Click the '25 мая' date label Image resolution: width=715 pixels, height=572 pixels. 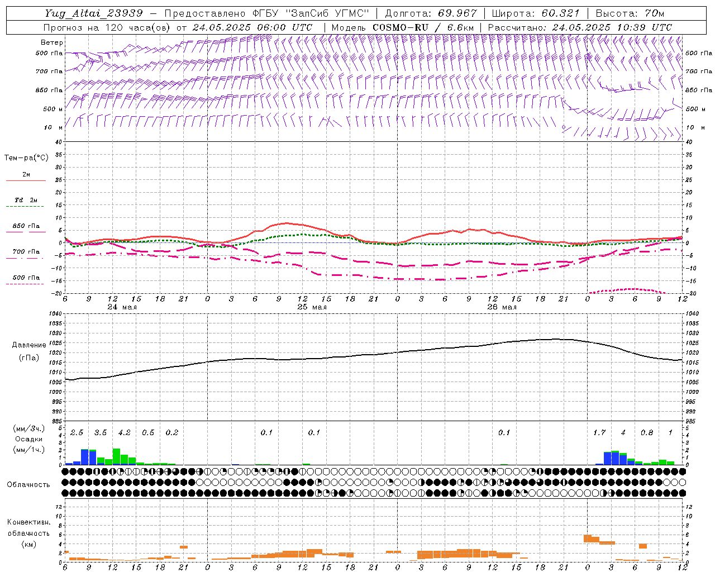tap(312, 307)
